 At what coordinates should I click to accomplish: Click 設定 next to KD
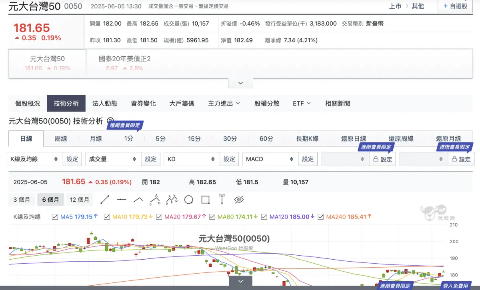pos(229,159)
